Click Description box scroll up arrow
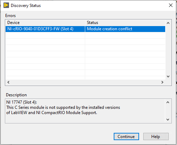The height and width of the screenshot is (145, 177). click(168, 102)
